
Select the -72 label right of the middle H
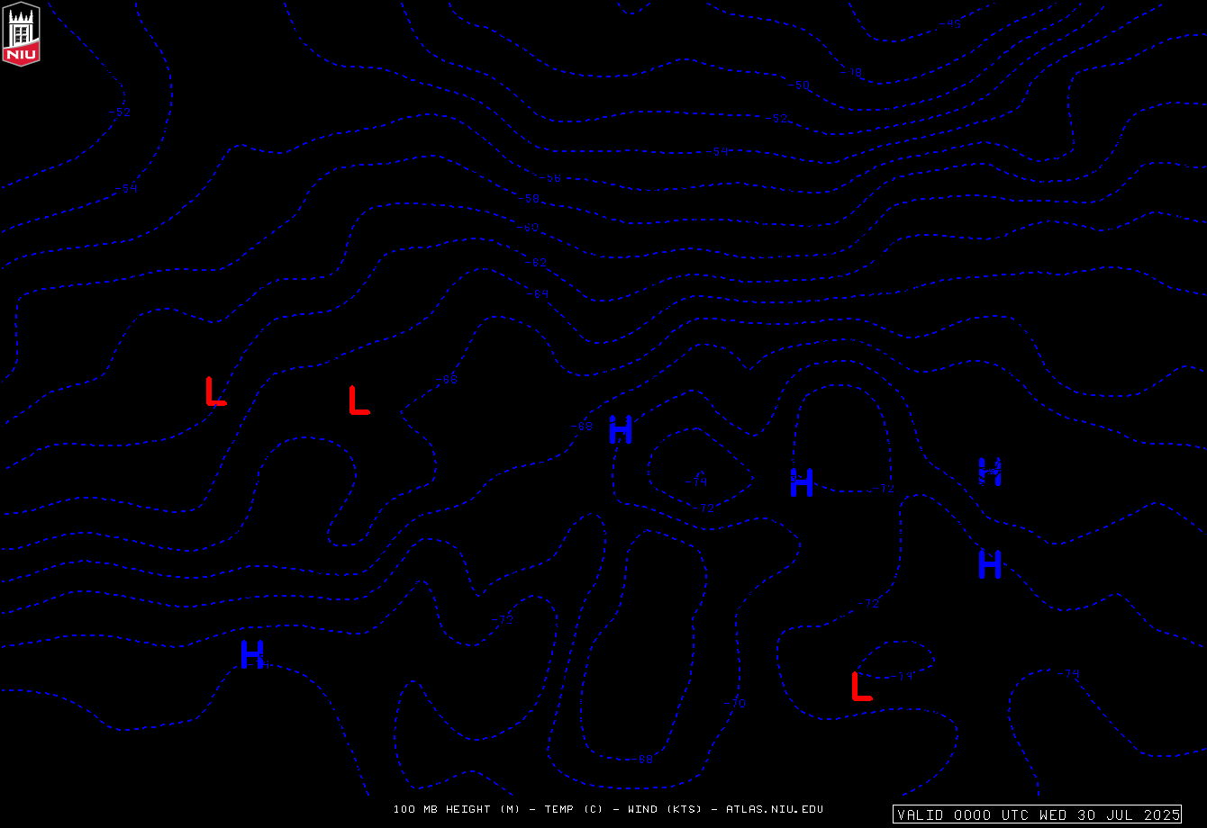click(884, 490)
